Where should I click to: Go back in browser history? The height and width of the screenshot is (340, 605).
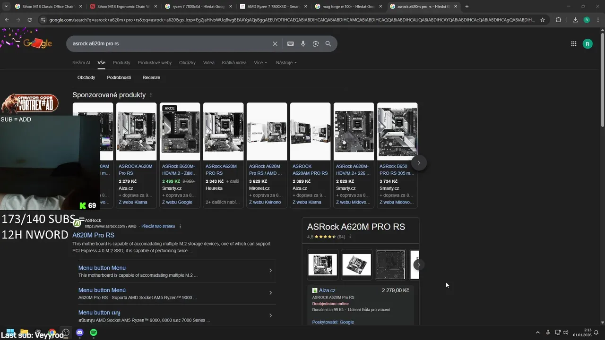(x=7, y=20)
